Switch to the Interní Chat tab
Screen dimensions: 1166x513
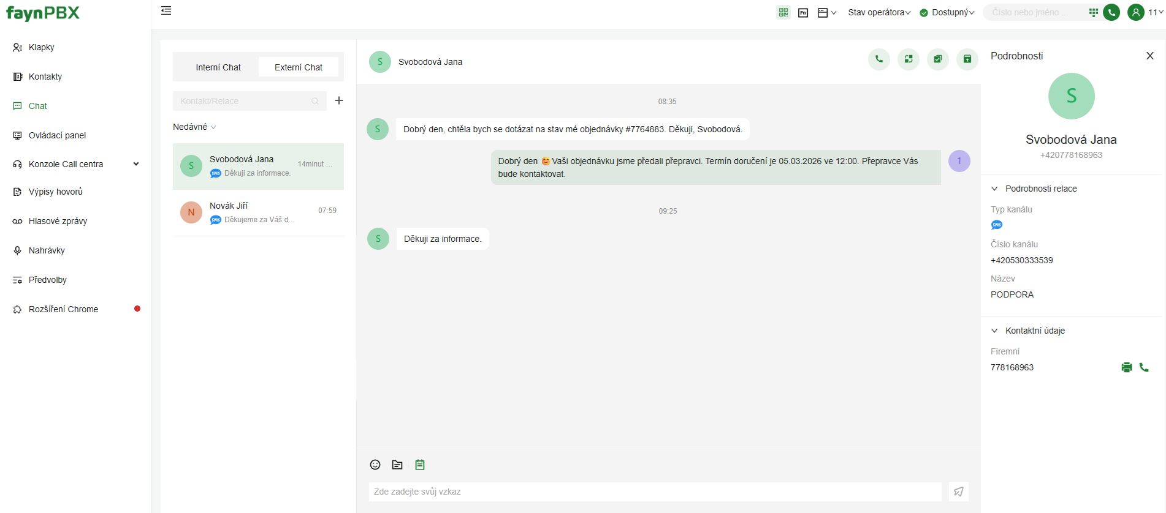(218, 67)
